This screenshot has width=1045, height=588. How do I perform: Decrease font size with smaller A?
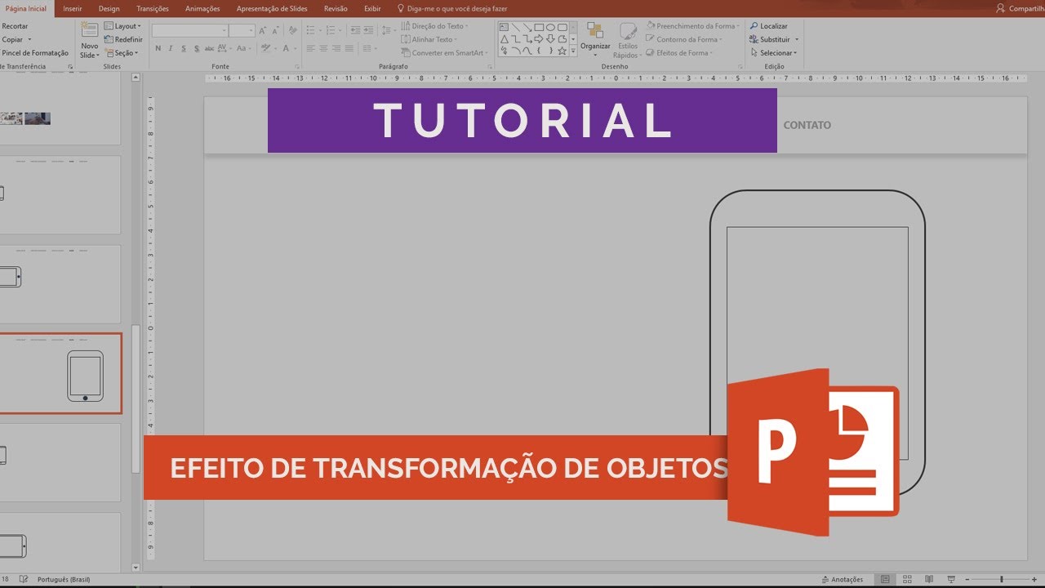275,30
